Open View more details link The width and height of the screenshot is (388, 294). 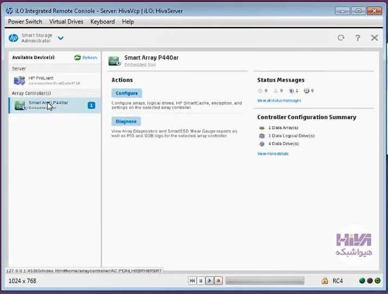pyautogui.click(x=273, y=154)
